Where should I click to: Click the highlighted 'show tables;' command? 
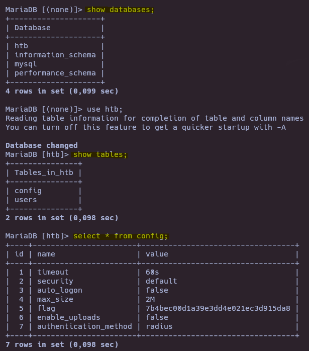point(100,155)
